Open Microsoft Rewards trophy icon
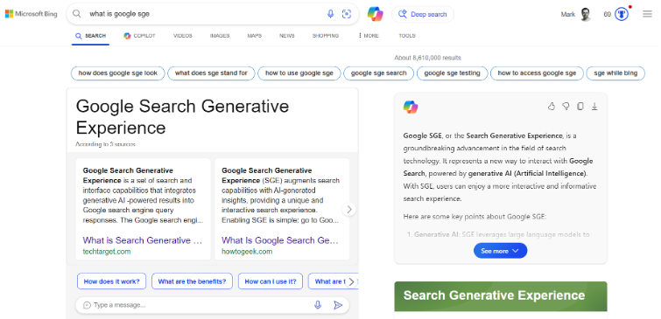 tap(622, 14)
